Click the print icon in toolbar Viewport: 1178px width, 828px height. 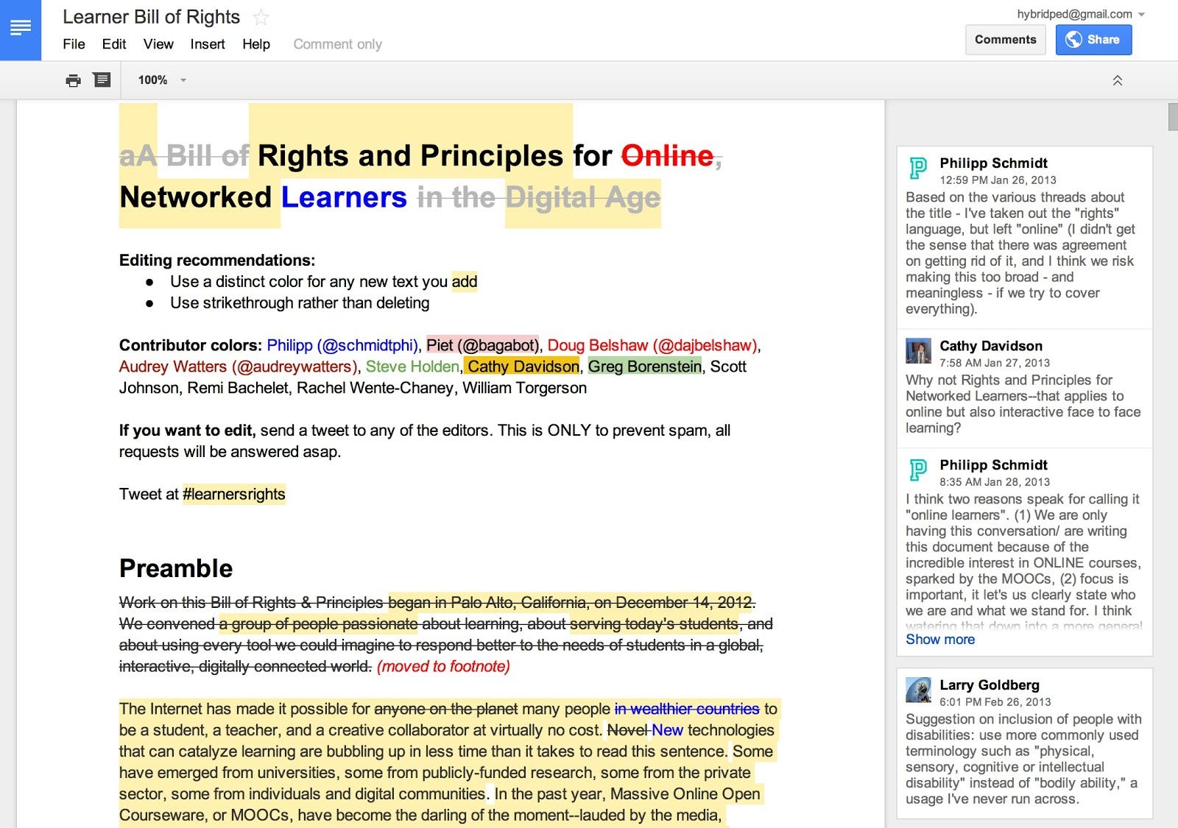(x=73, y=80)
